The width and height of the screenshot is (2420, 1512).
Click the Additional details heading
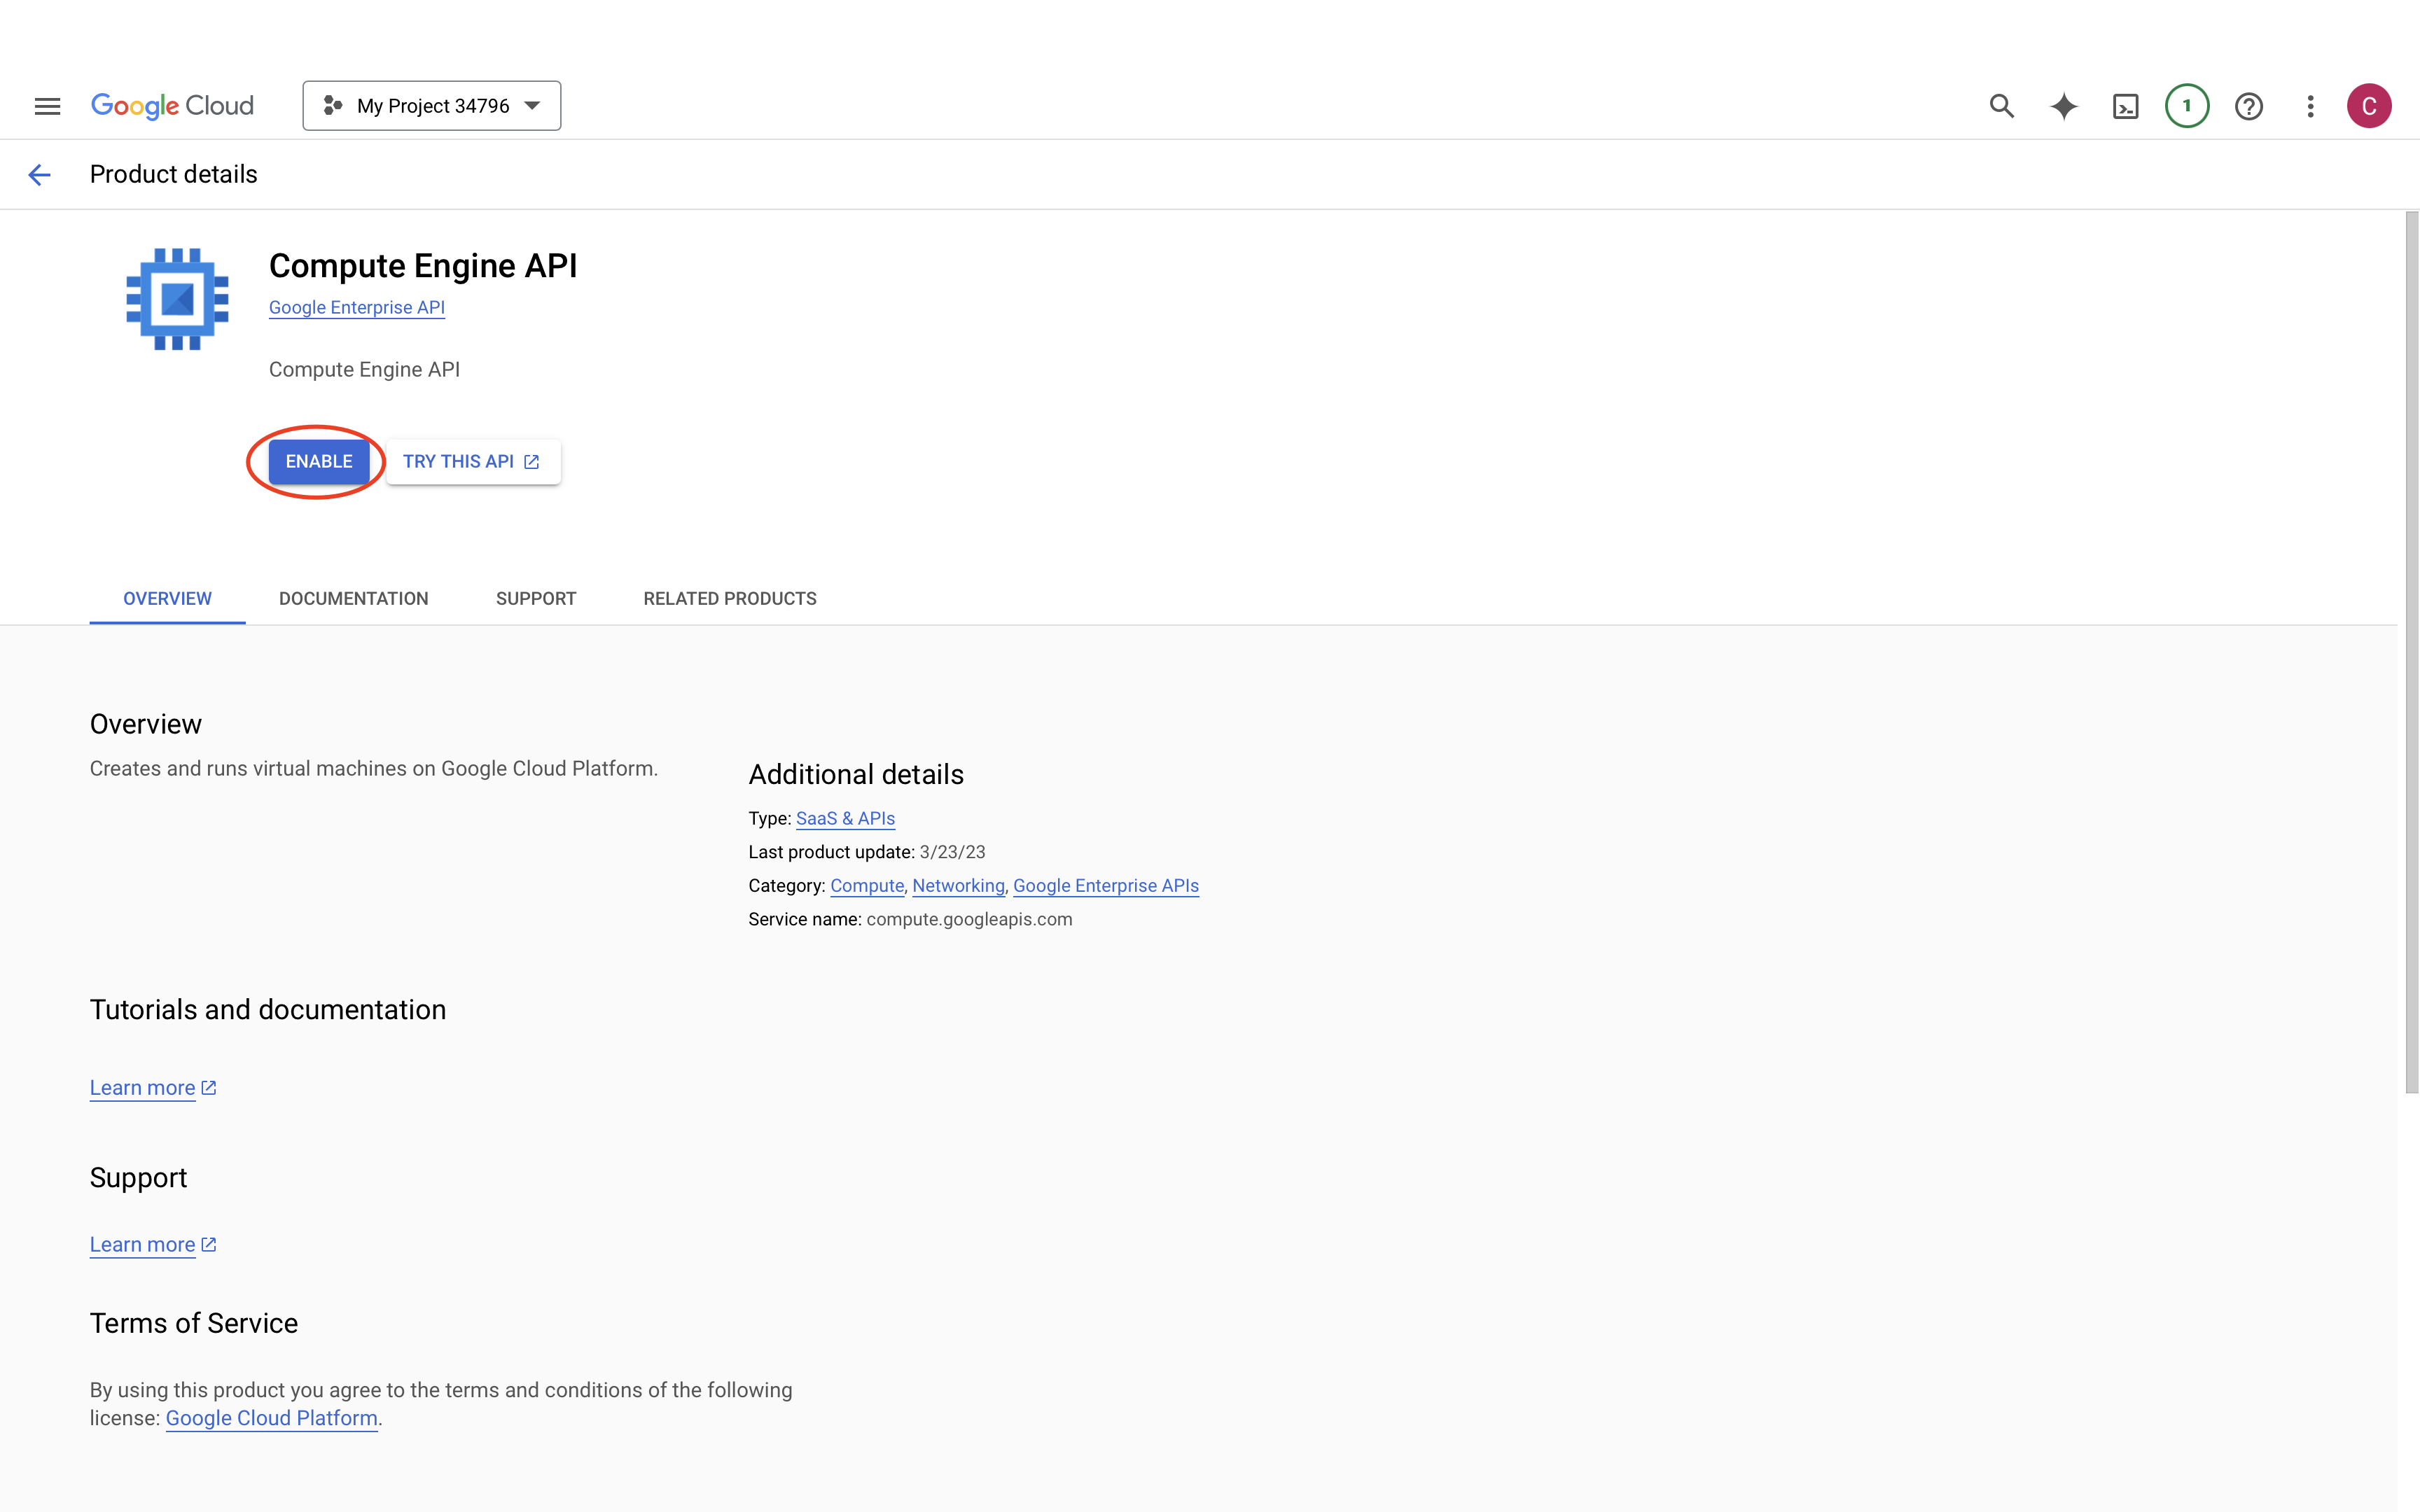[856, 775]
